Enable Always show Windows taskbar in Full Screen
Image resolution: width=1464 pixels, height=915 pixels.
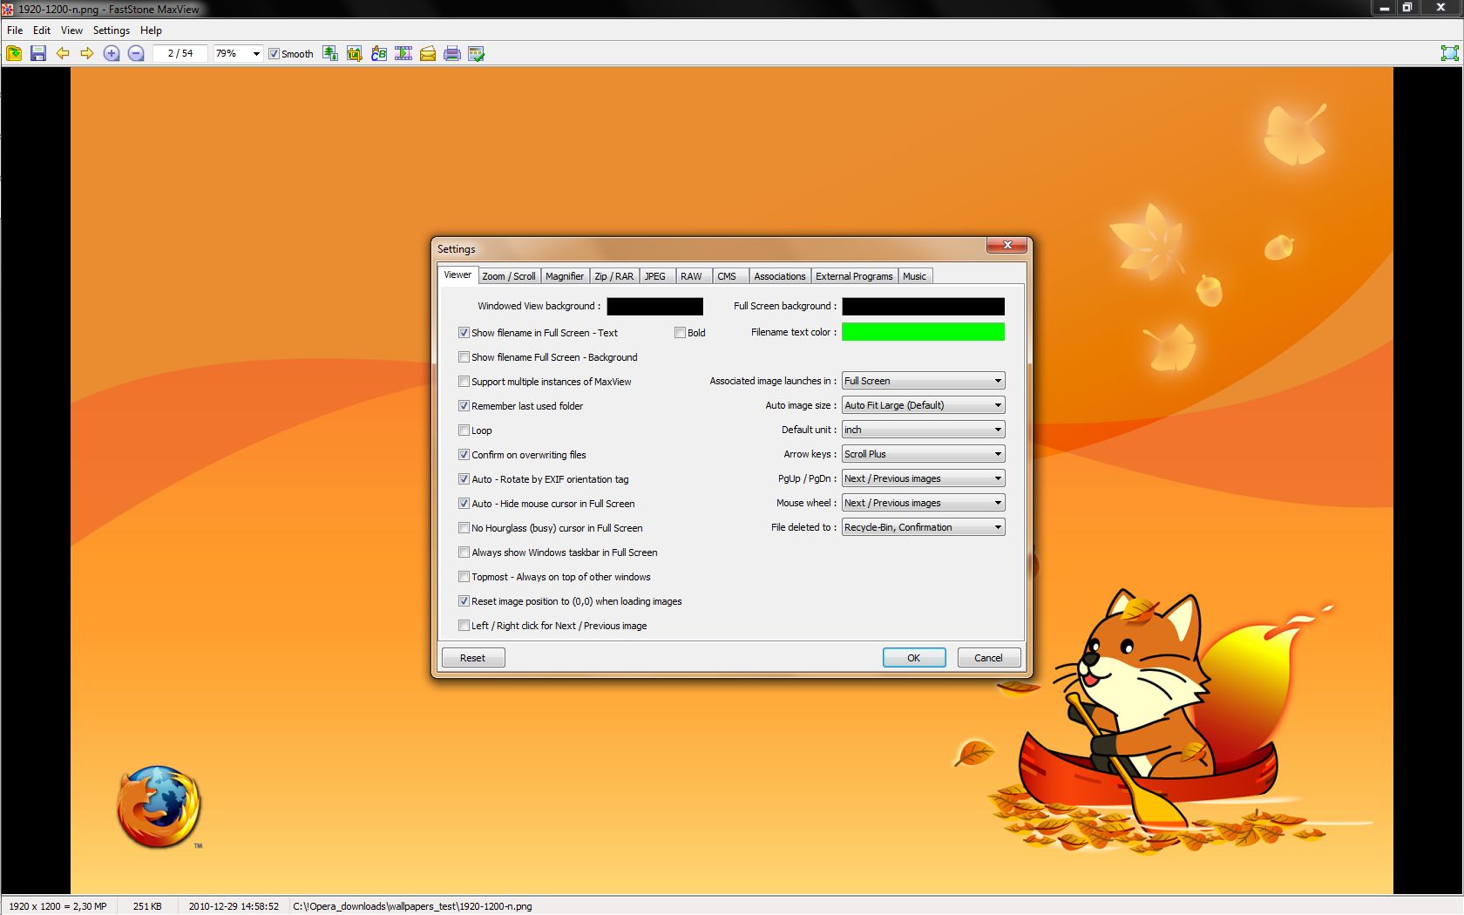[464, 552]
